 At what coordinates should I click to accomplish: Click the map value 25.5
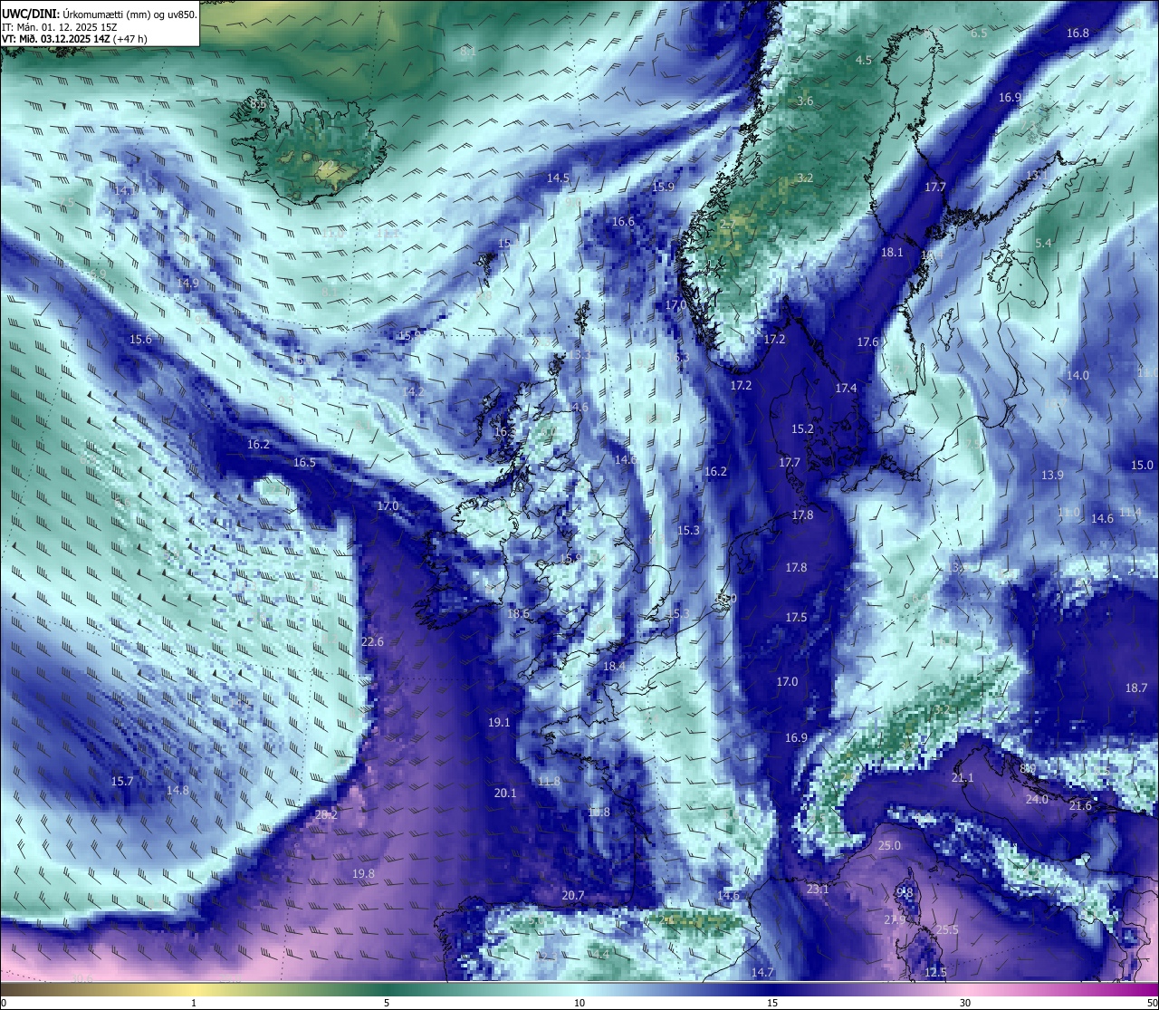947,929
